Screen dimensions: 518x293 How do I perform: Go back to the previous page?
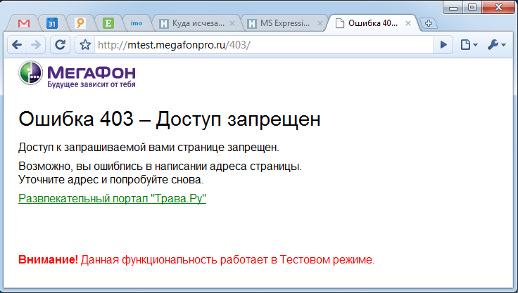[x=17, y=44]
